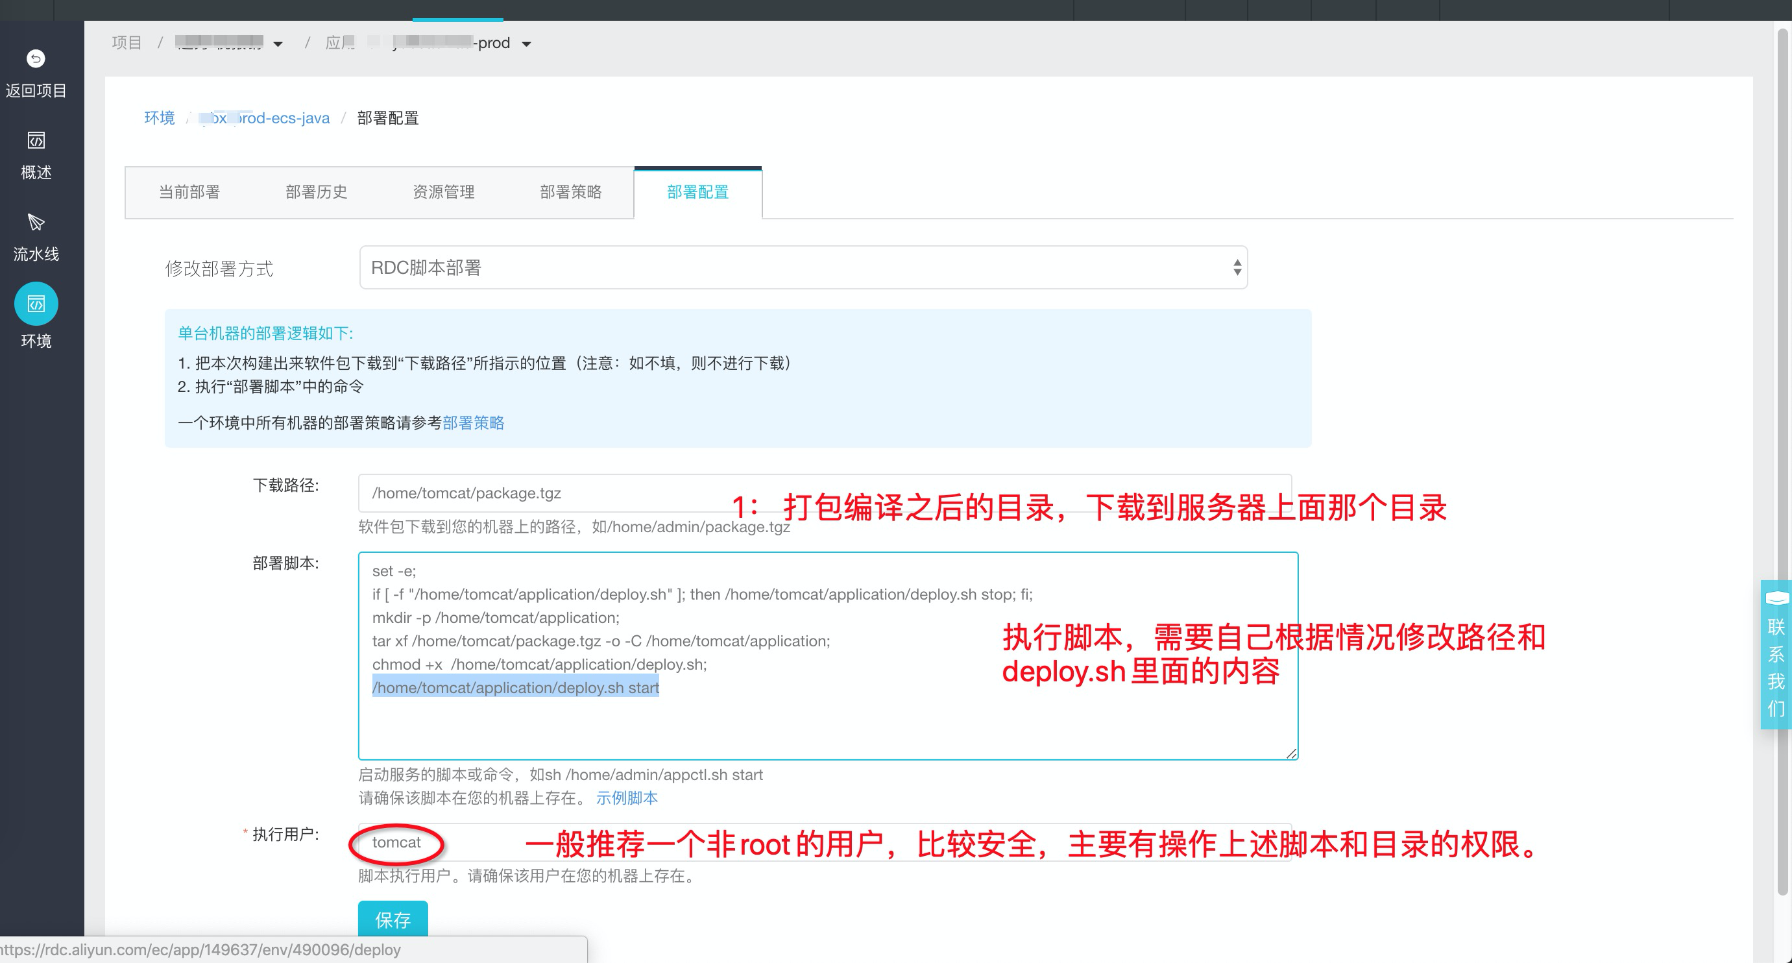This screenshot has height=963, width=1792.
Task: Click the 单台机器的部署逻辑如下 heading
Action: pyautogui.click(x=265, y=334)
